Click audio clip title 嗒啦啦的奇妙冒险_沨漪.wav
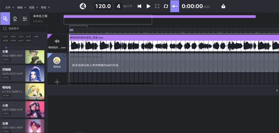Screen dimensions: 279x133 click(x=87, y=38)
